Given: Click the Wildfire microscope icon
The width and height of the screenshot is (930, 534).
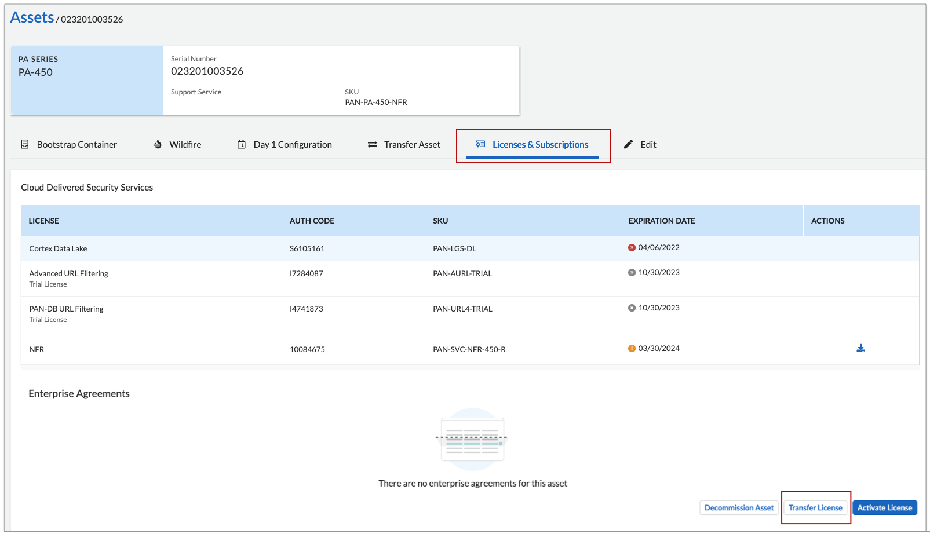Looking at the screenshot, I should click(158, 144).
